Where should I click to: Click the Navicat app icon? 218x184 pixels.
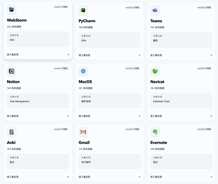pyautogui.click(x=155, y=71)
